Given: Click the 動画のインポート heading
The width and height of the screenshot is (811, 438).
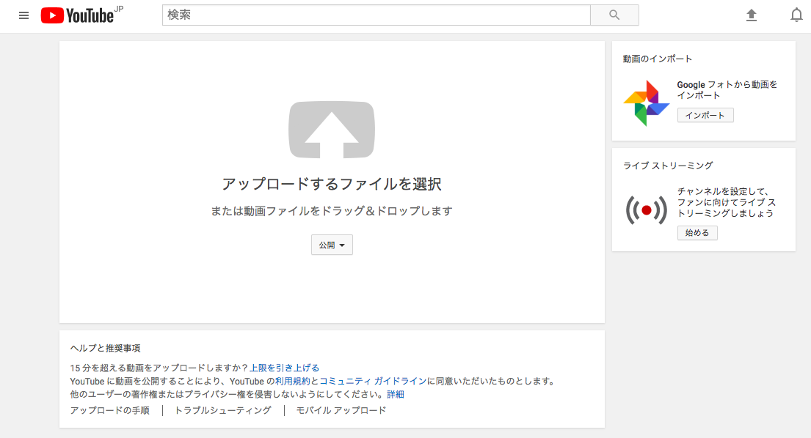Looking at the screenshot, I should click(x=658, y=59).
